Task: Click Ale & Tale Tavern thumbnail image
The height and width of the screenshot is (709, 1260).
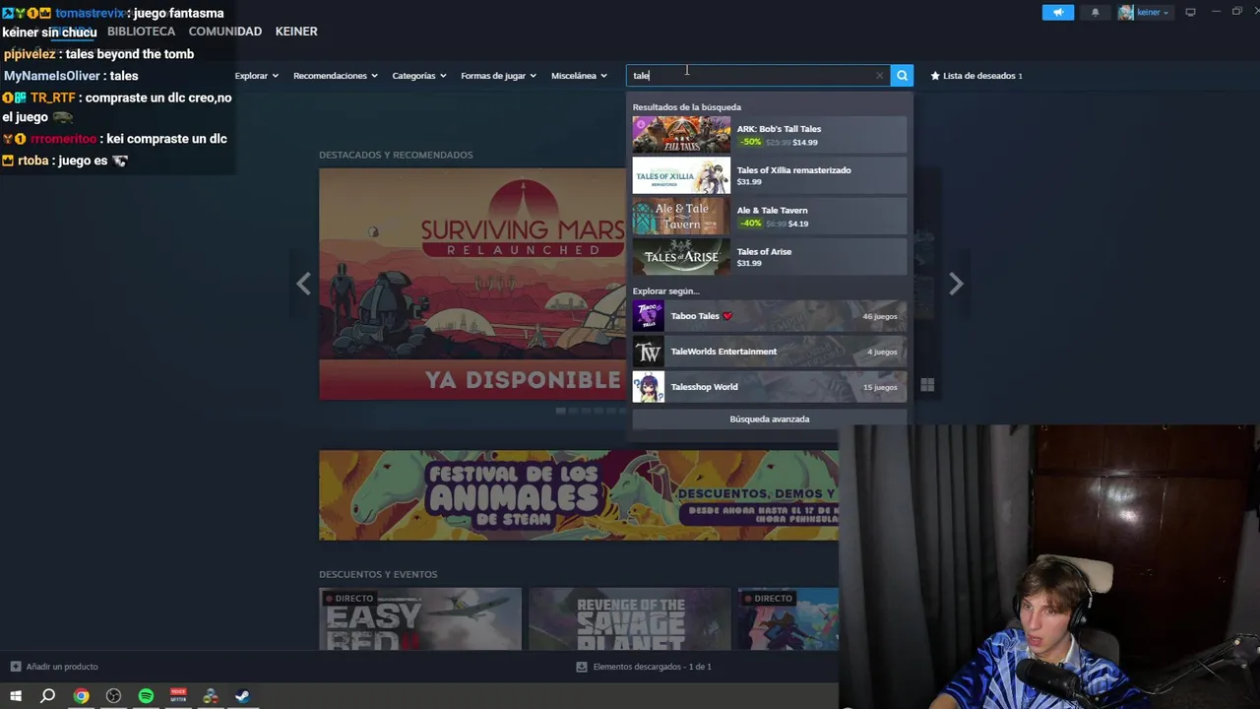Action: [x=681, y=217]
